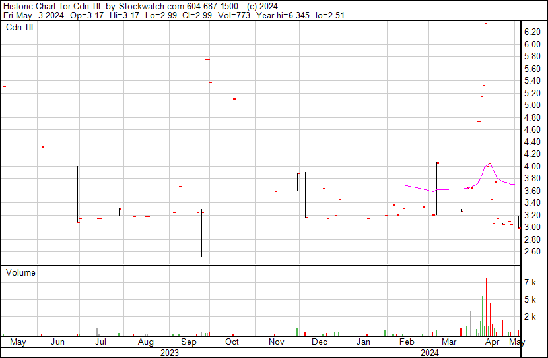The width and height of the screenshot is (548, 358).
Task: Click the Oct month label
Action: tap(232, 342)
